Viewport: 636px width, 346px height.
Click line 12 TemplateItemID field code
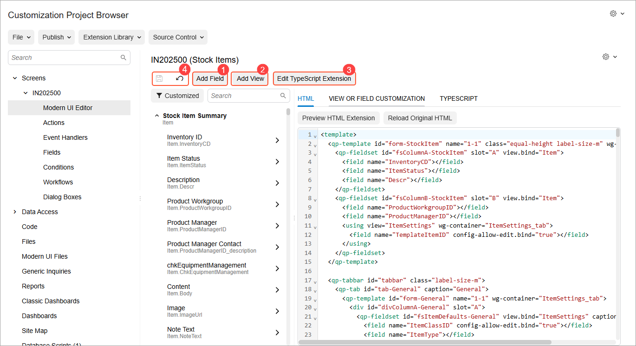tap(469, 235)
